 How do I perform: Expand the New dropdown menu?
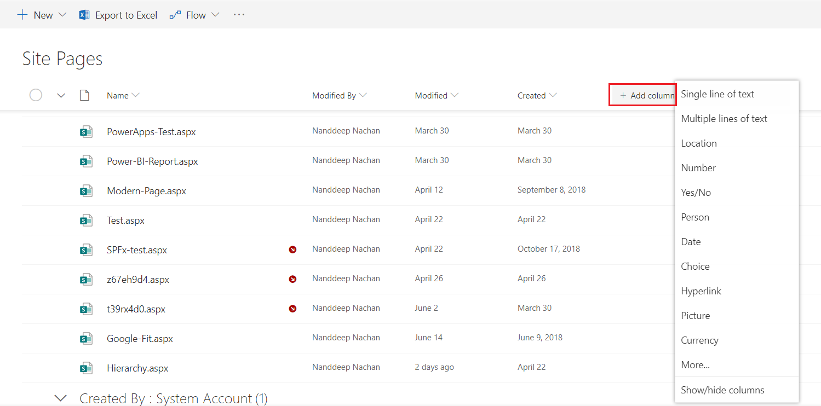pyautogui.click(x=61, y=15)
